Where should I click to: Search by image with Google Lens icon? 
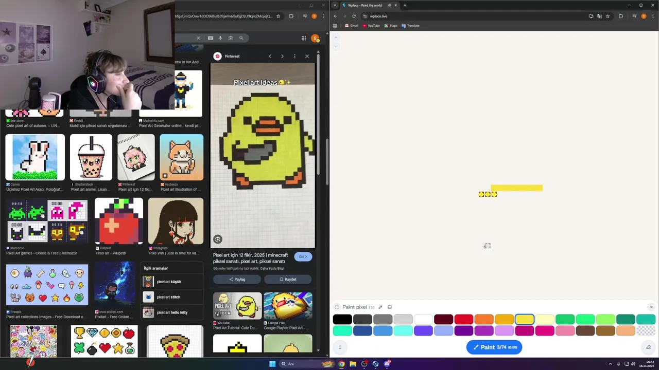(x=230, y=38)
